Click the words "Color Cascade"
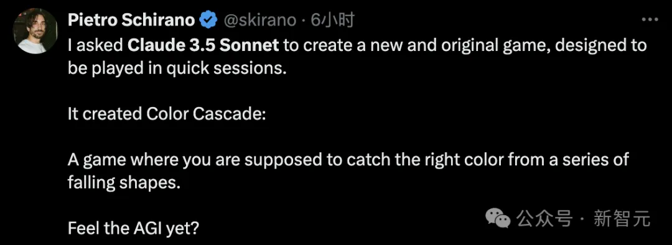The image size is (672, 245). (x=204, y=114)
